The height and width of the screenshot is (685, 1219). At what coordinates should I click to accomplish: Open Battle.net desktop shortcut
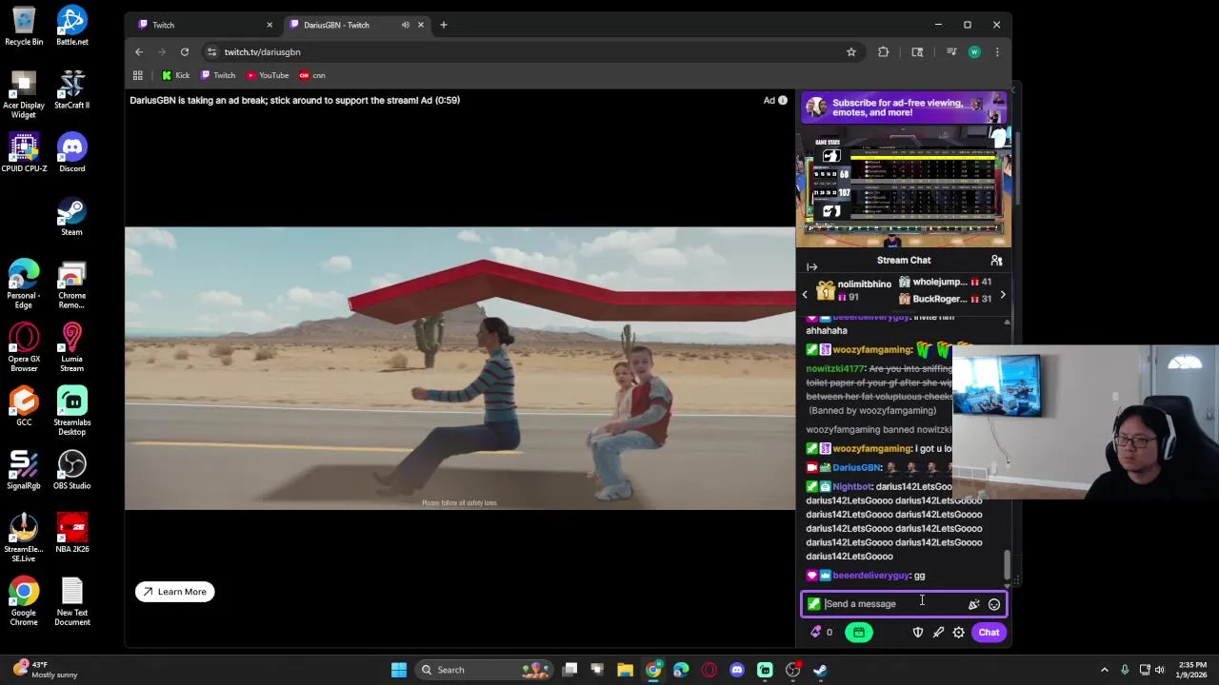coord(72,27)
